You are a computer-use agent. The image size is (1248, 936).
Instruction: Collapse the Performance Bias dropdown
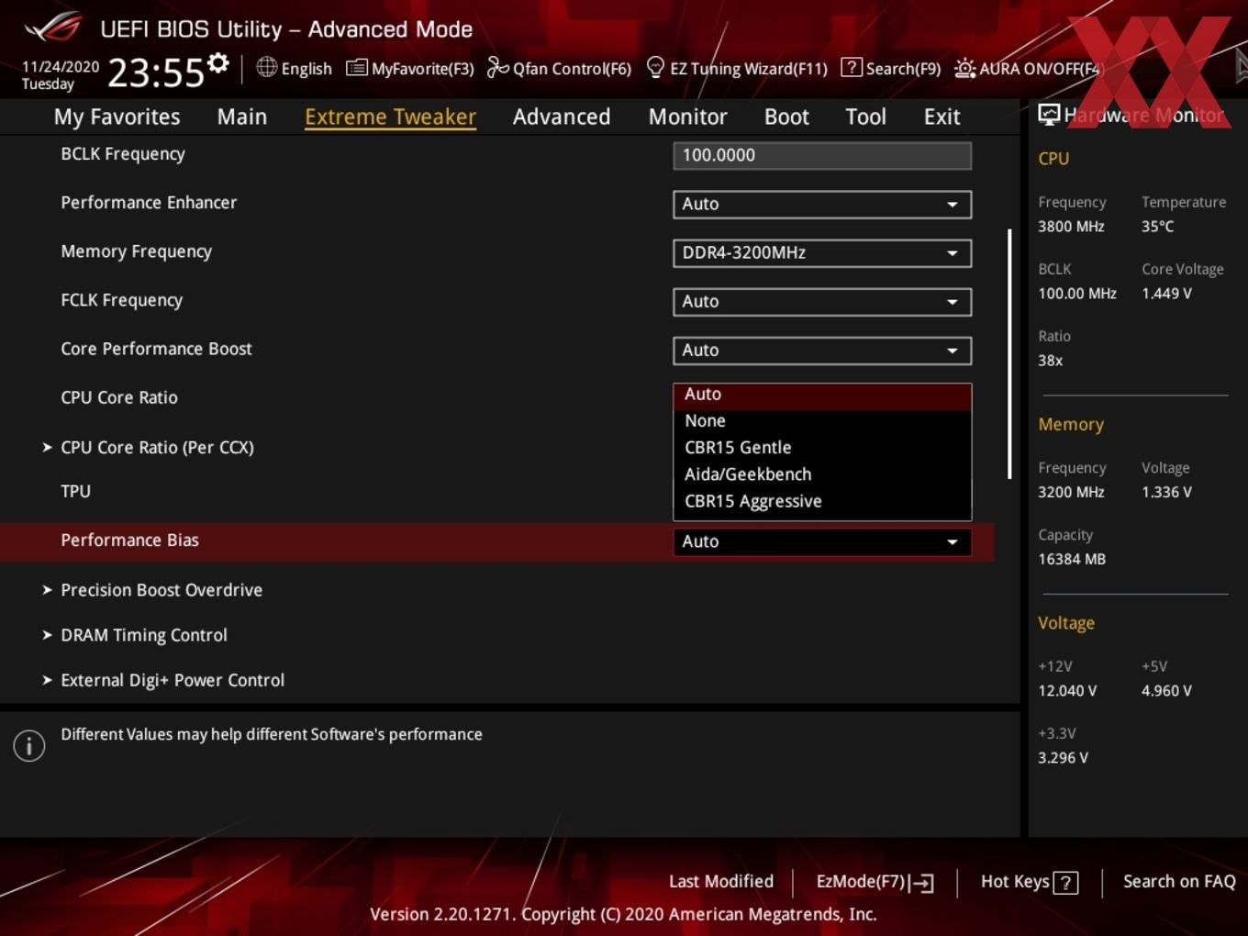822,541
